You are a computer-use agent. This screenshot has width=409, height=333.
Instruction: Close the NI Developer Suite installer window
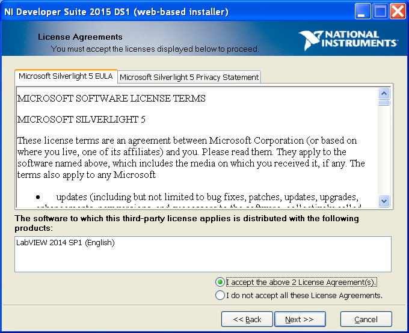pyautogui.click(x=398, y=11)
